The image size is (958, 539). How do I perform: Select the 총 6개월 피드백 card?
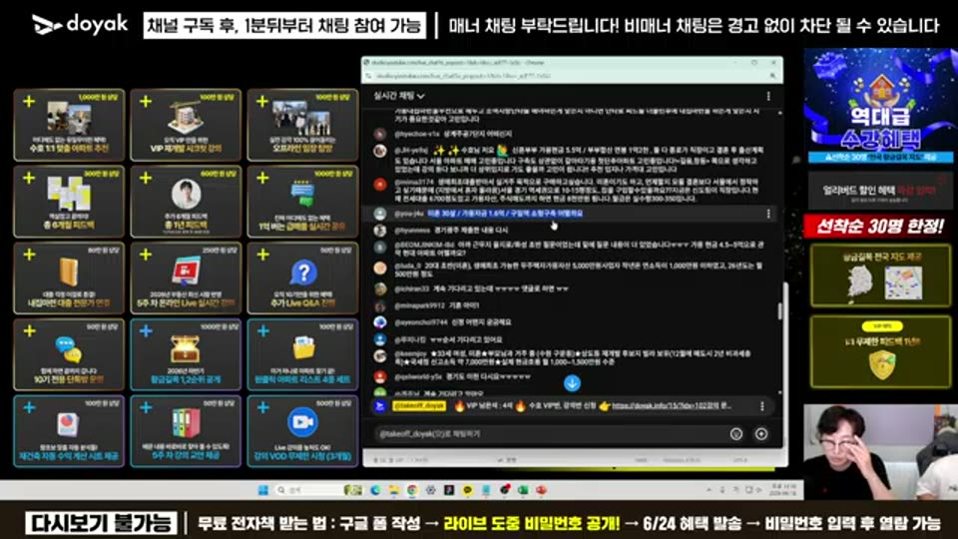[x=69, y=202]
